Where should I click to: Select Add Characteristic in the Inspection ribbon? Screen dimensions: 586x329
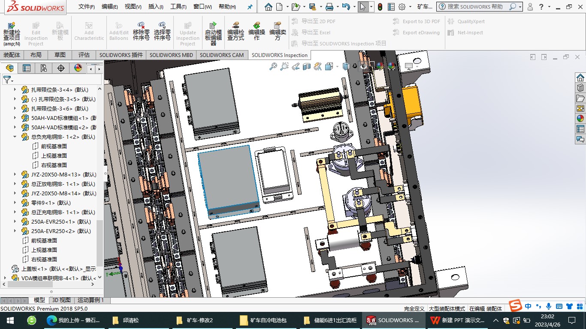[89, 32]
